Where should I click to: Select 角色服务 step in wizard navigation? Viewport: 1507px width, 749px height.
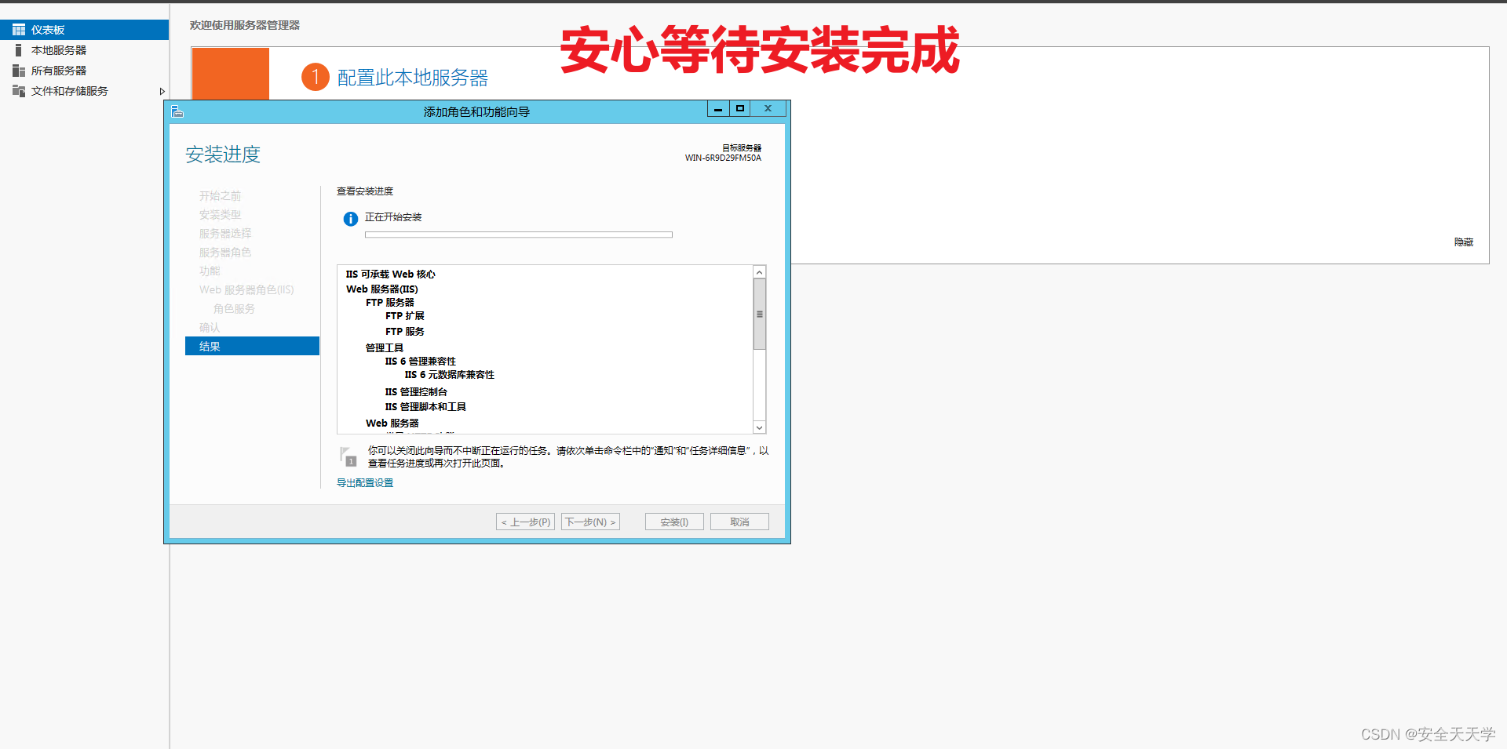coord(234,309)
